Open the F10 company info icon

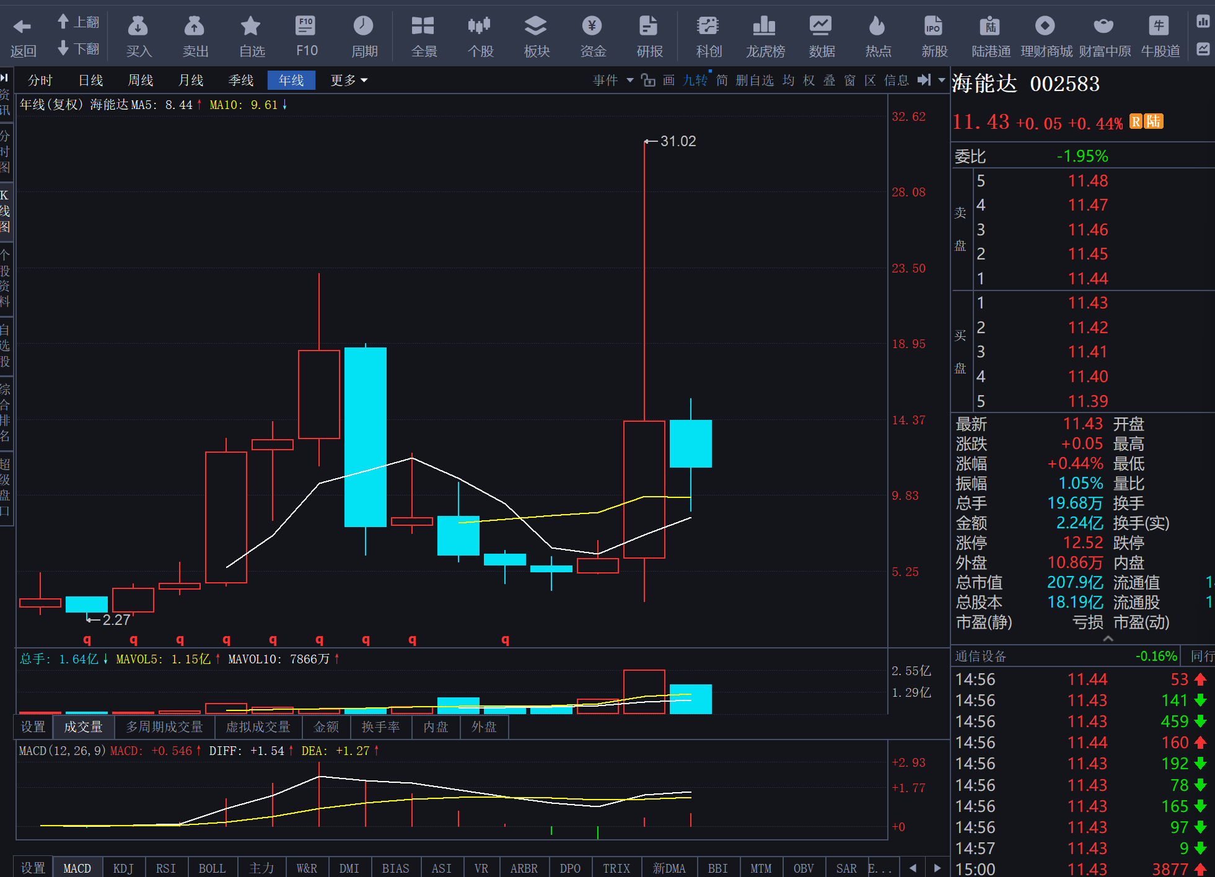point(306,26)
